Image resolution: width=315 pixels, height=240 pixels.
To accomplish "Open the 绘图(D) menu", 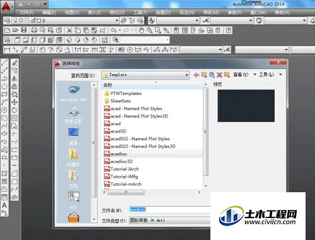I will (x=163, y=13).
